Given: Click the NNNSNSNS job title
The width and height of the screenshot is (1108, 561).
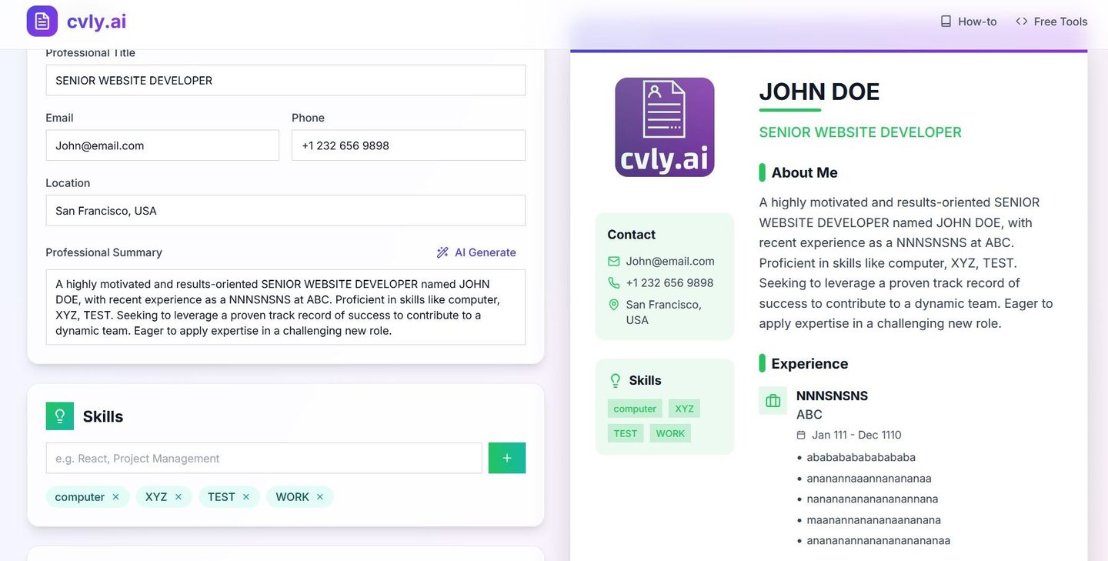Looking at the screenshot, I should (x=832, y=396).
